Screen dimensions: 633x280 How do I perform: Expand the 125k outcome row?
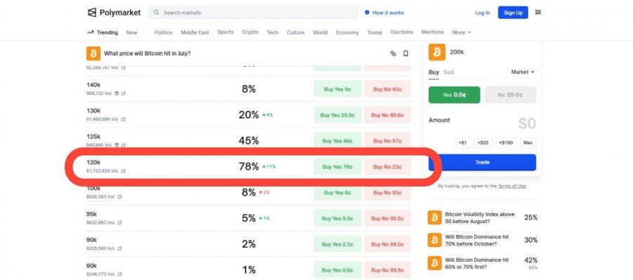click(249, 141)
